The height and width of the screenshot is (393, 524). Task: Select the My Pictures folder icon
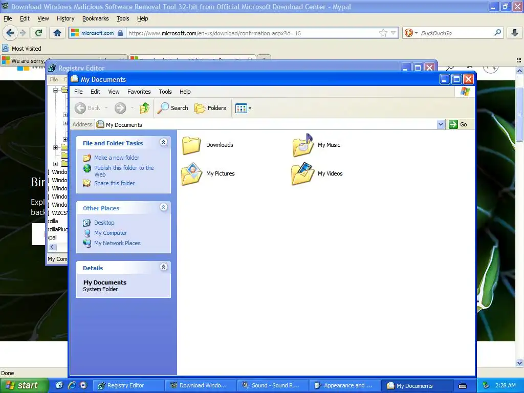coord(191,174)
